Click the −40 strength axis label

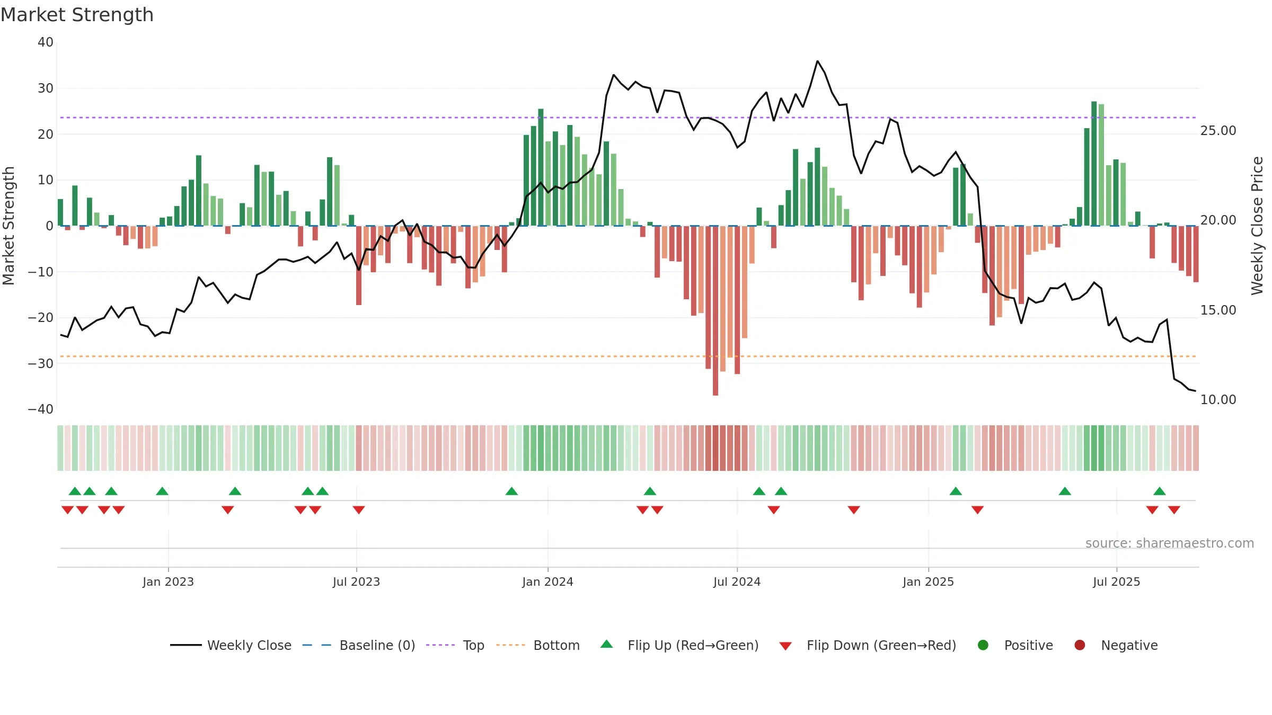40,409
